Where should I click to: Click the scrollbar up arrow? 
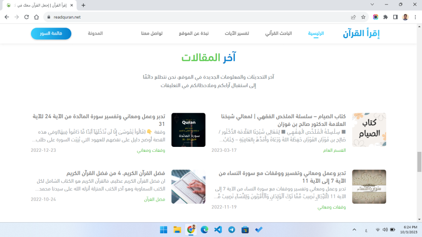(419, 26)
